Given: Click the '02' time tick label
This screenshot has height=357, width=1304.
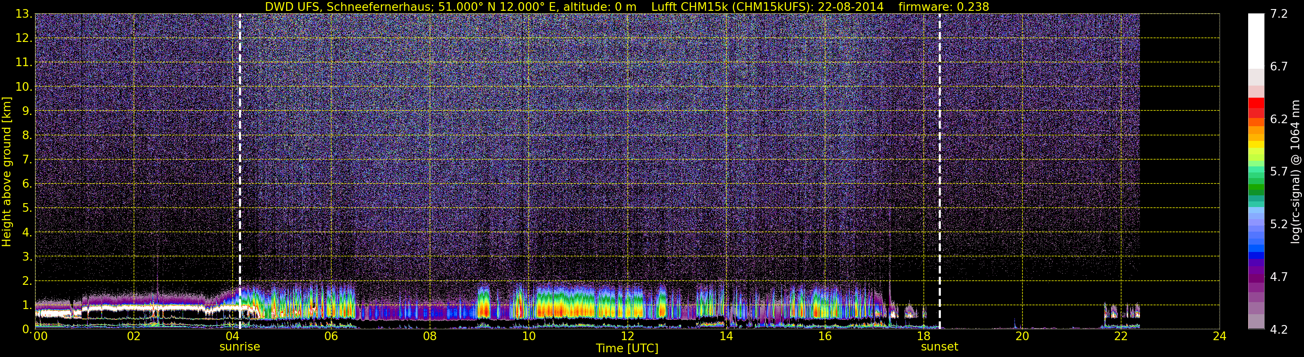Looking at the screenshot, I should (134, 336).
